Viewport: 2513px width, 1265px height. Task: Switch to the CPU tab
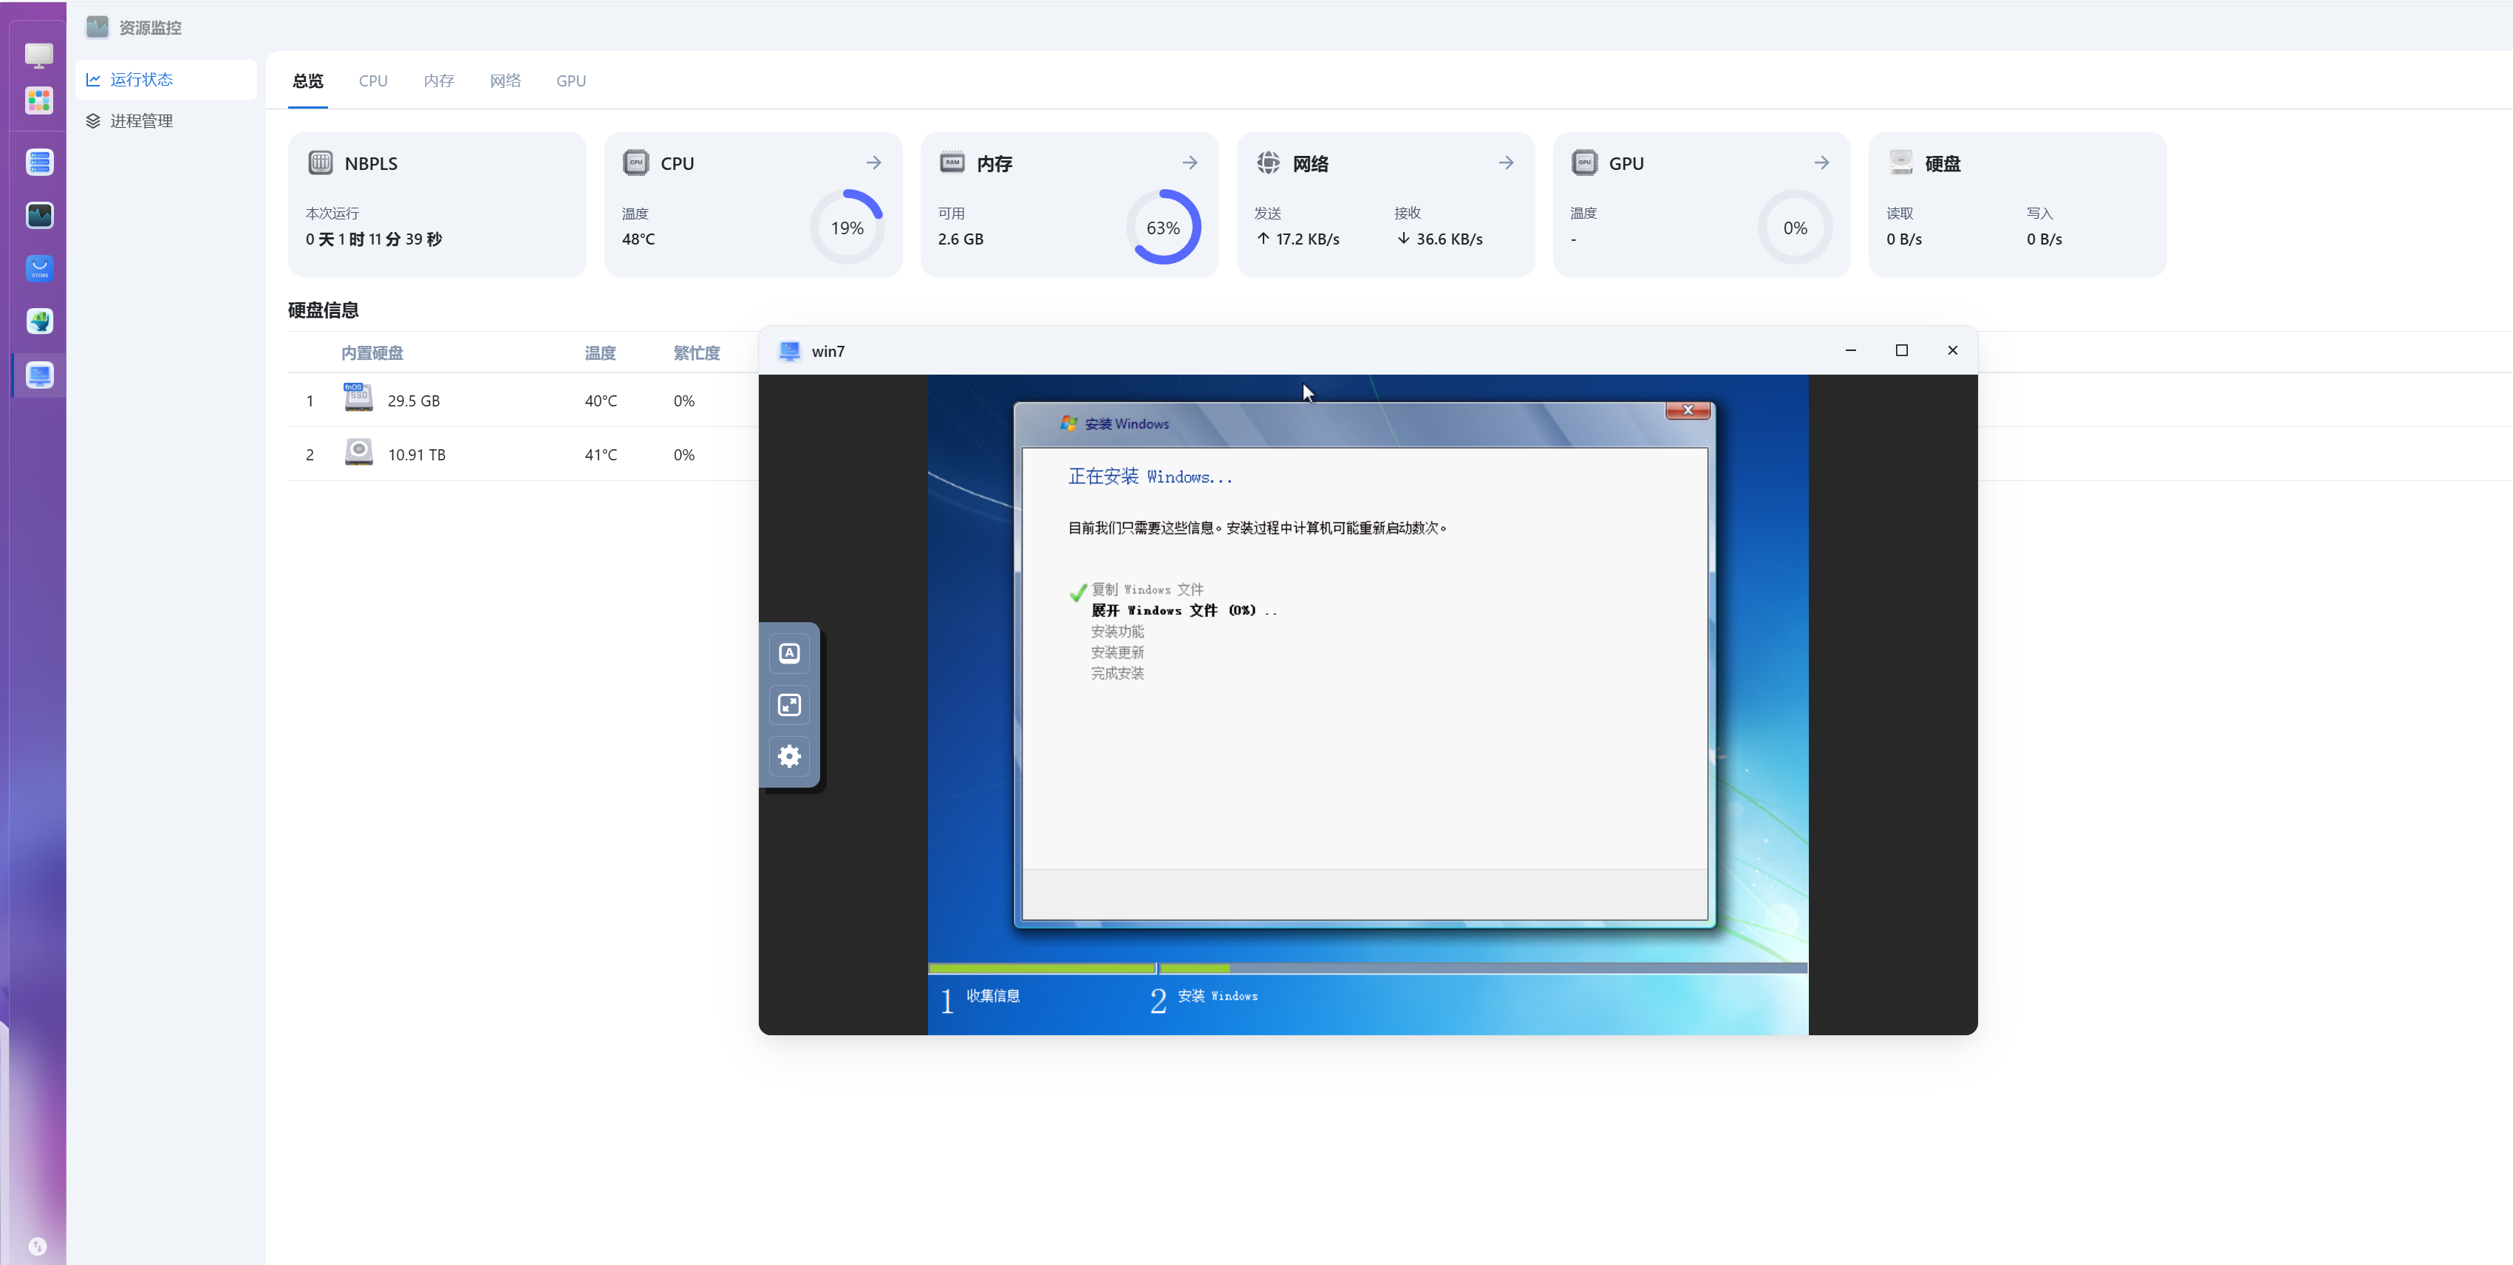[372, 81]
